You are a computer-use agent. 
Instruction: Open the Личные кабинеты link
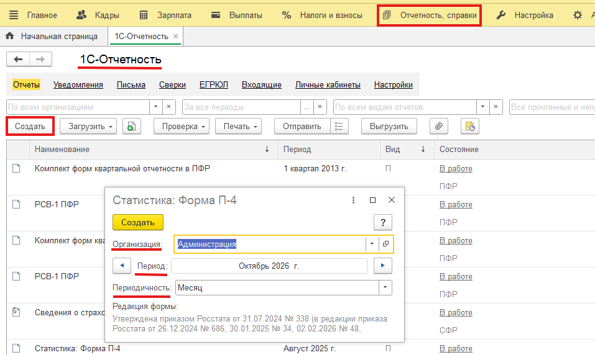(x=328, y=85)
